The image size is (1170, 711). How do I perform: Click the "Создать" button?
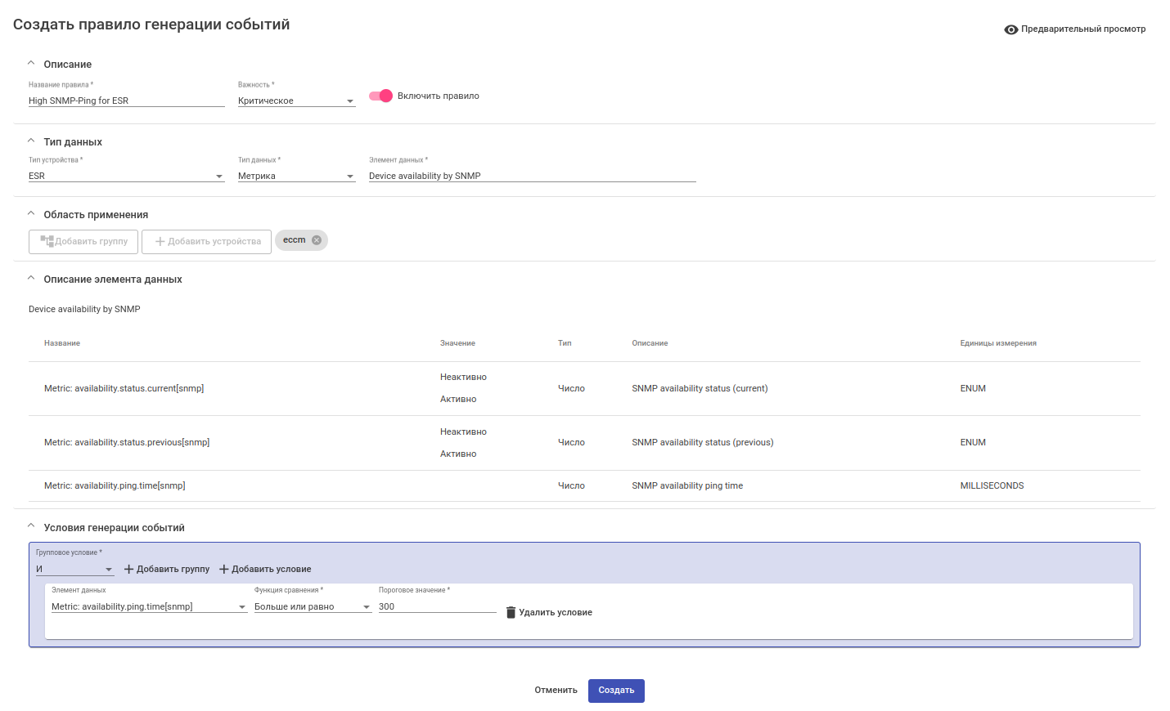coord(616,691)
